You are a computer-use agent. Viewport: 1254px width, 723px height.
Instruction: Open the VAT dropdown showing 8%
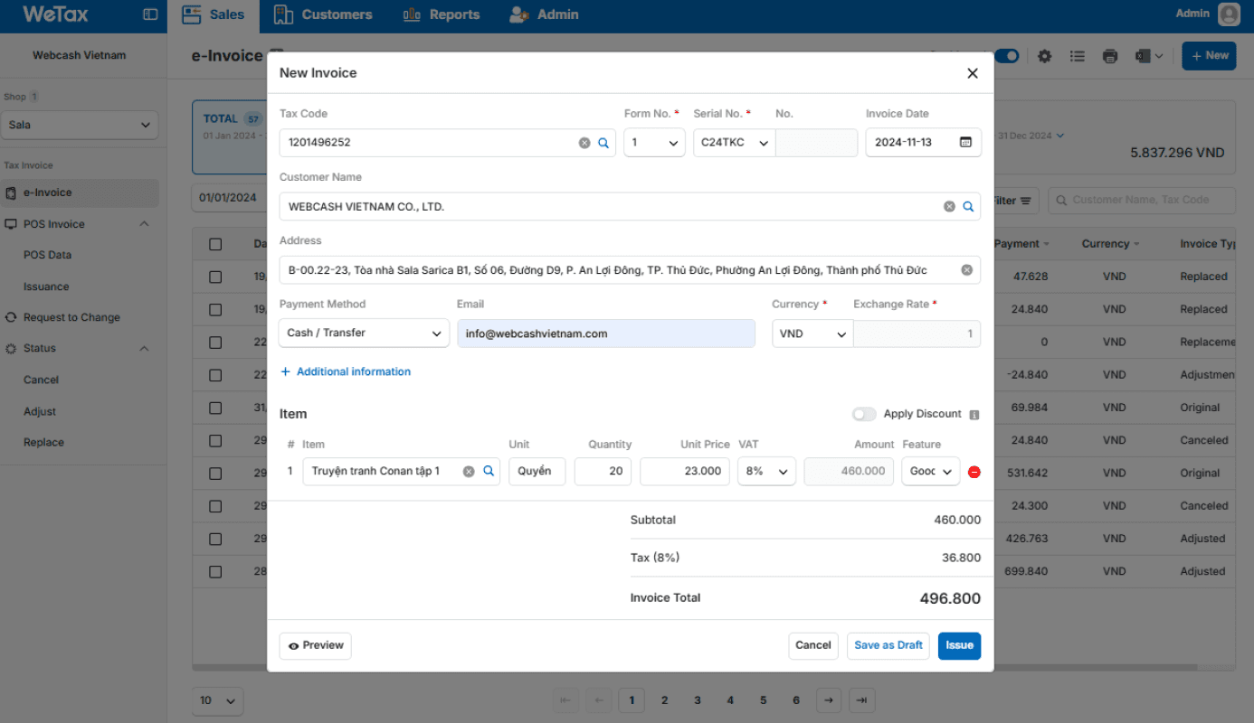pos(766,471)
